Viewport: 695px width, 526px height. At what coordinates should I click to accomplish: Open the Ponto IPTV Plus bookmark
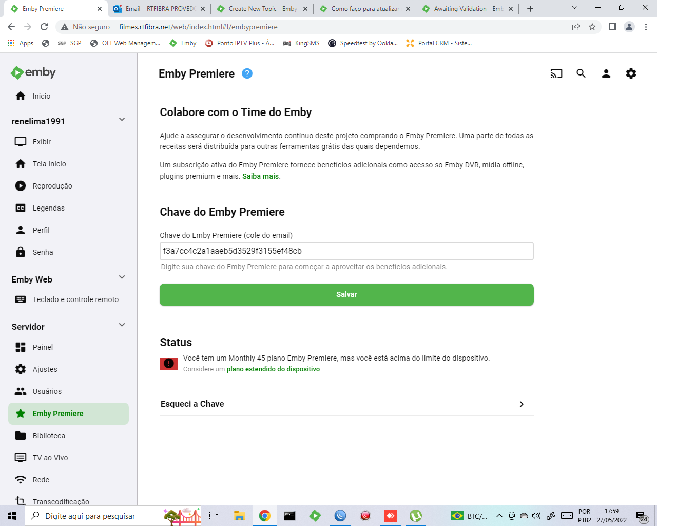pyautogui.click(x=240, y=43)
